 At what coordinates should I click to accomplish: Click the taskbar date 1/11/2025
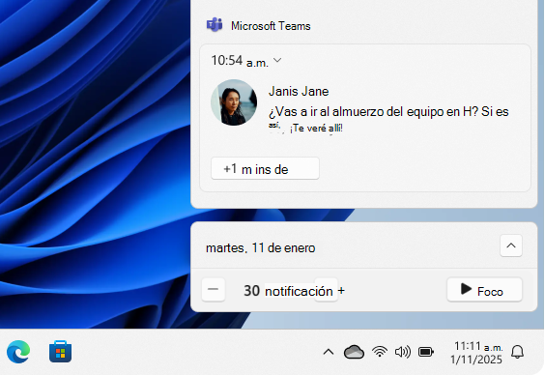(476, 360)
